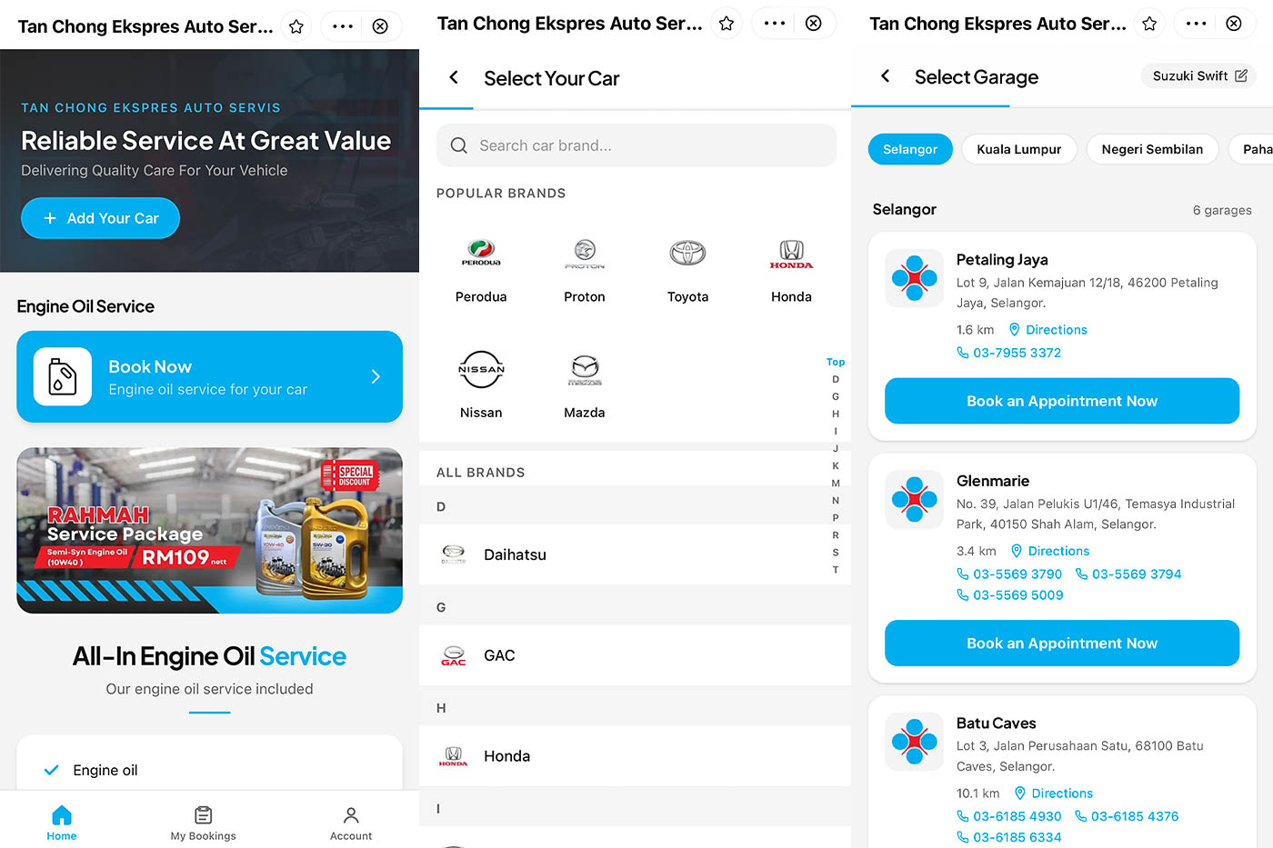Pick the Toyota brand logo
Image resolution: width=1273 pixels, height=848 pixels.
[687, 252]
